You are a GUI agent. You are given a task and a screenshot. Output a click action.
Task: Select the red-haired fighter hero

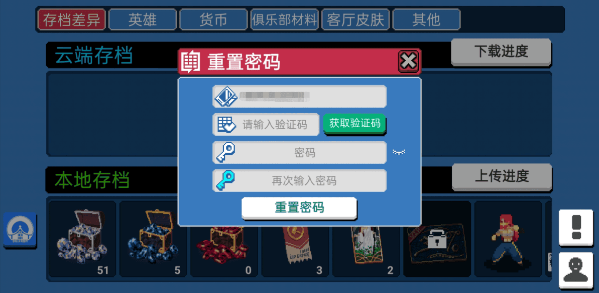[x=508, y=238]
